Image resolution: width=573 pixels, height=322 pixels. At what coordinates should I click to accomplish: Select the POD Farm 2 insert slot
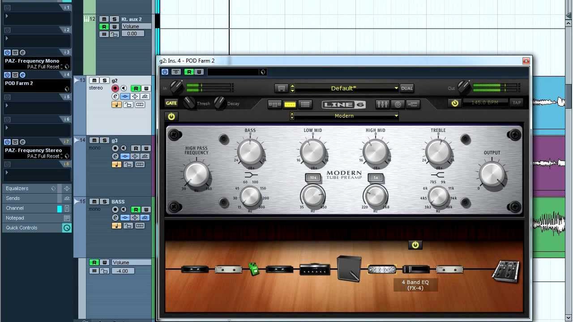click(x=38, y=86)
